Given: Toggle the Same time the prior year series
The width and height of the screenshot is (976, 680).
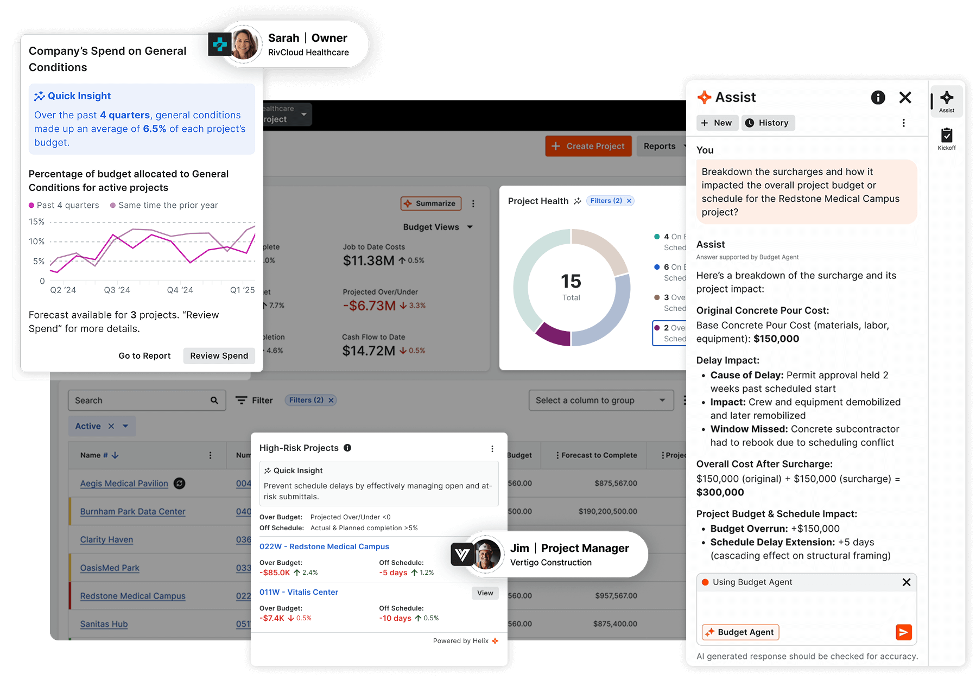Looking at the screenshot, I should click(x=164, y=205).
